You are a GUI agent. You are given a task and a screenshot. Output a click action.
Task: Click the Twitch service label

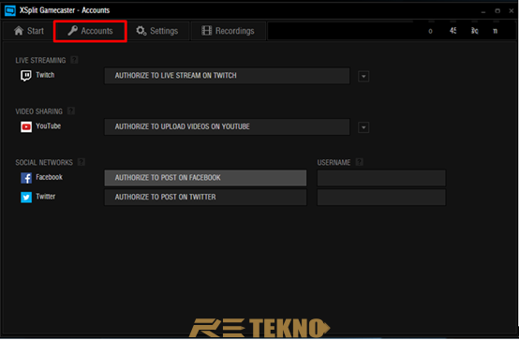(45, 75)
